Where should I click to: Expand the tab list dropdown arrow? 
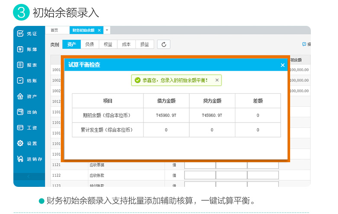click(107, 30)
